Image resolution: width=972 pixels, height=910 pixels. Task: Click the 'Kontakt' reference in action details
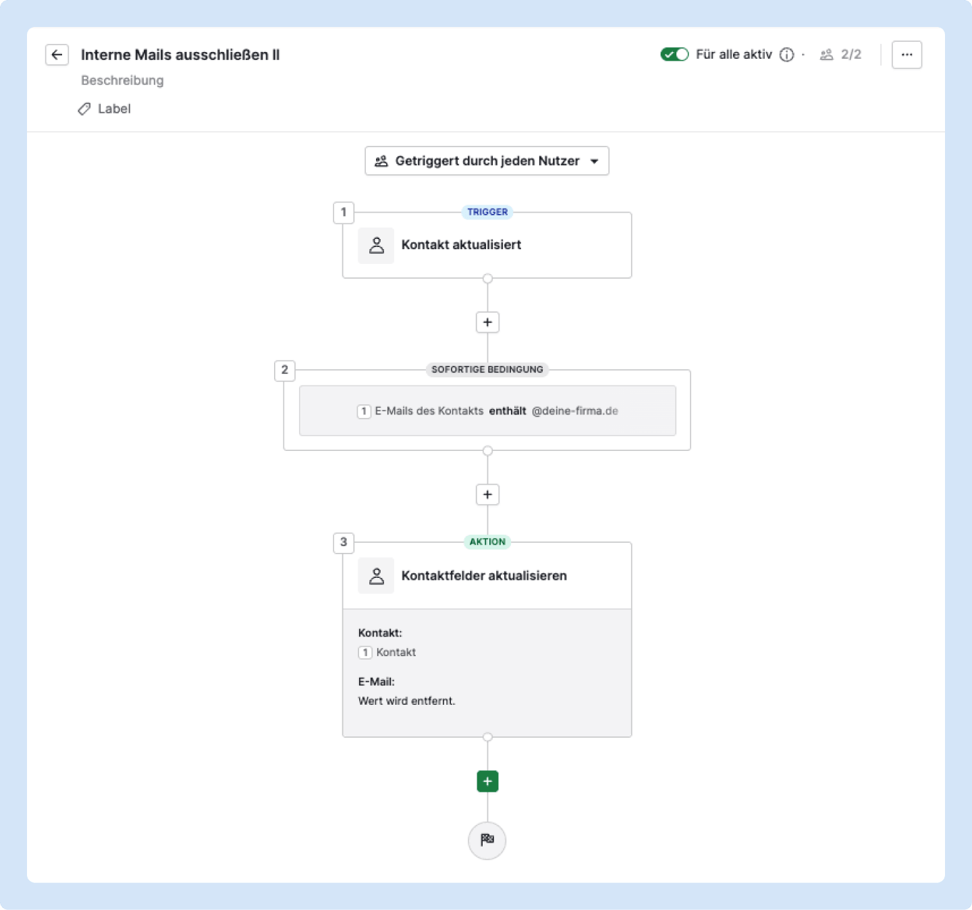(387, 652)
